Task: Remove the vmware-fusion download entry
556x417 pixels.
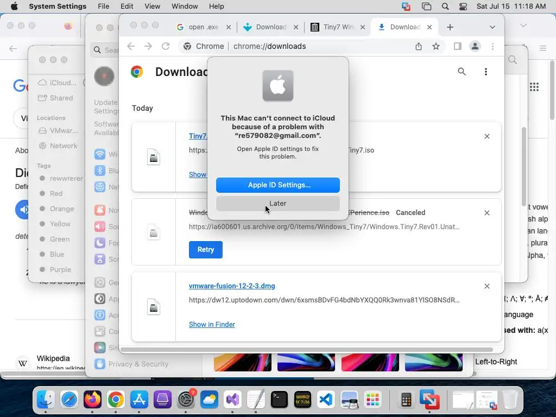Action: tap(487, 286)
